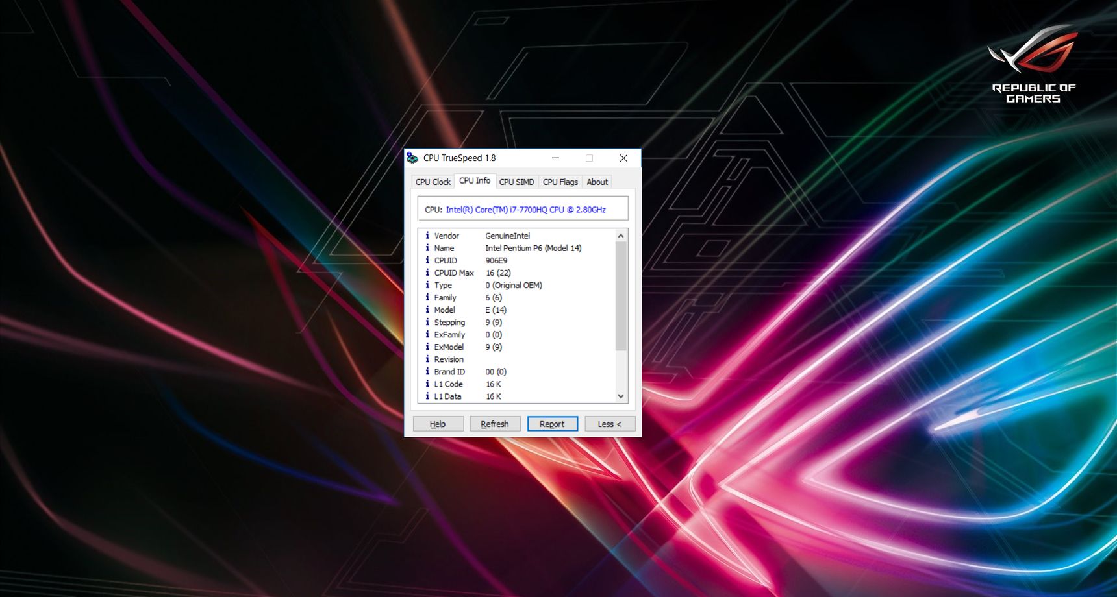Collapse details with Less < button
The width and height of the screenshot is (1117, 597).
(610, 424)
